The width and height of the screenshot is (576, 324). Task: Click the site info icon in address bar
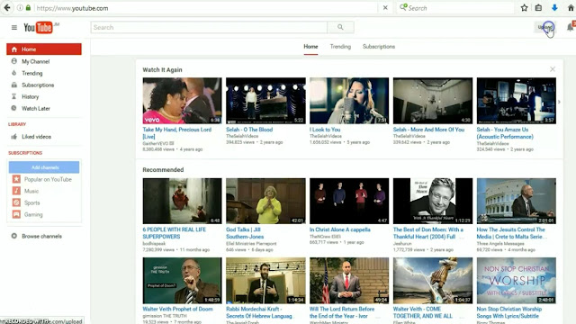[x=20, y=8]
